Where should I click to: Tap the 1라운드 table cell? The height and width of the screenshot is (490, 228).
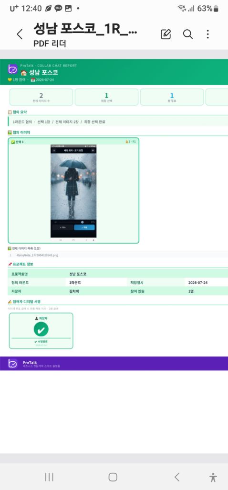pos(76,282)
